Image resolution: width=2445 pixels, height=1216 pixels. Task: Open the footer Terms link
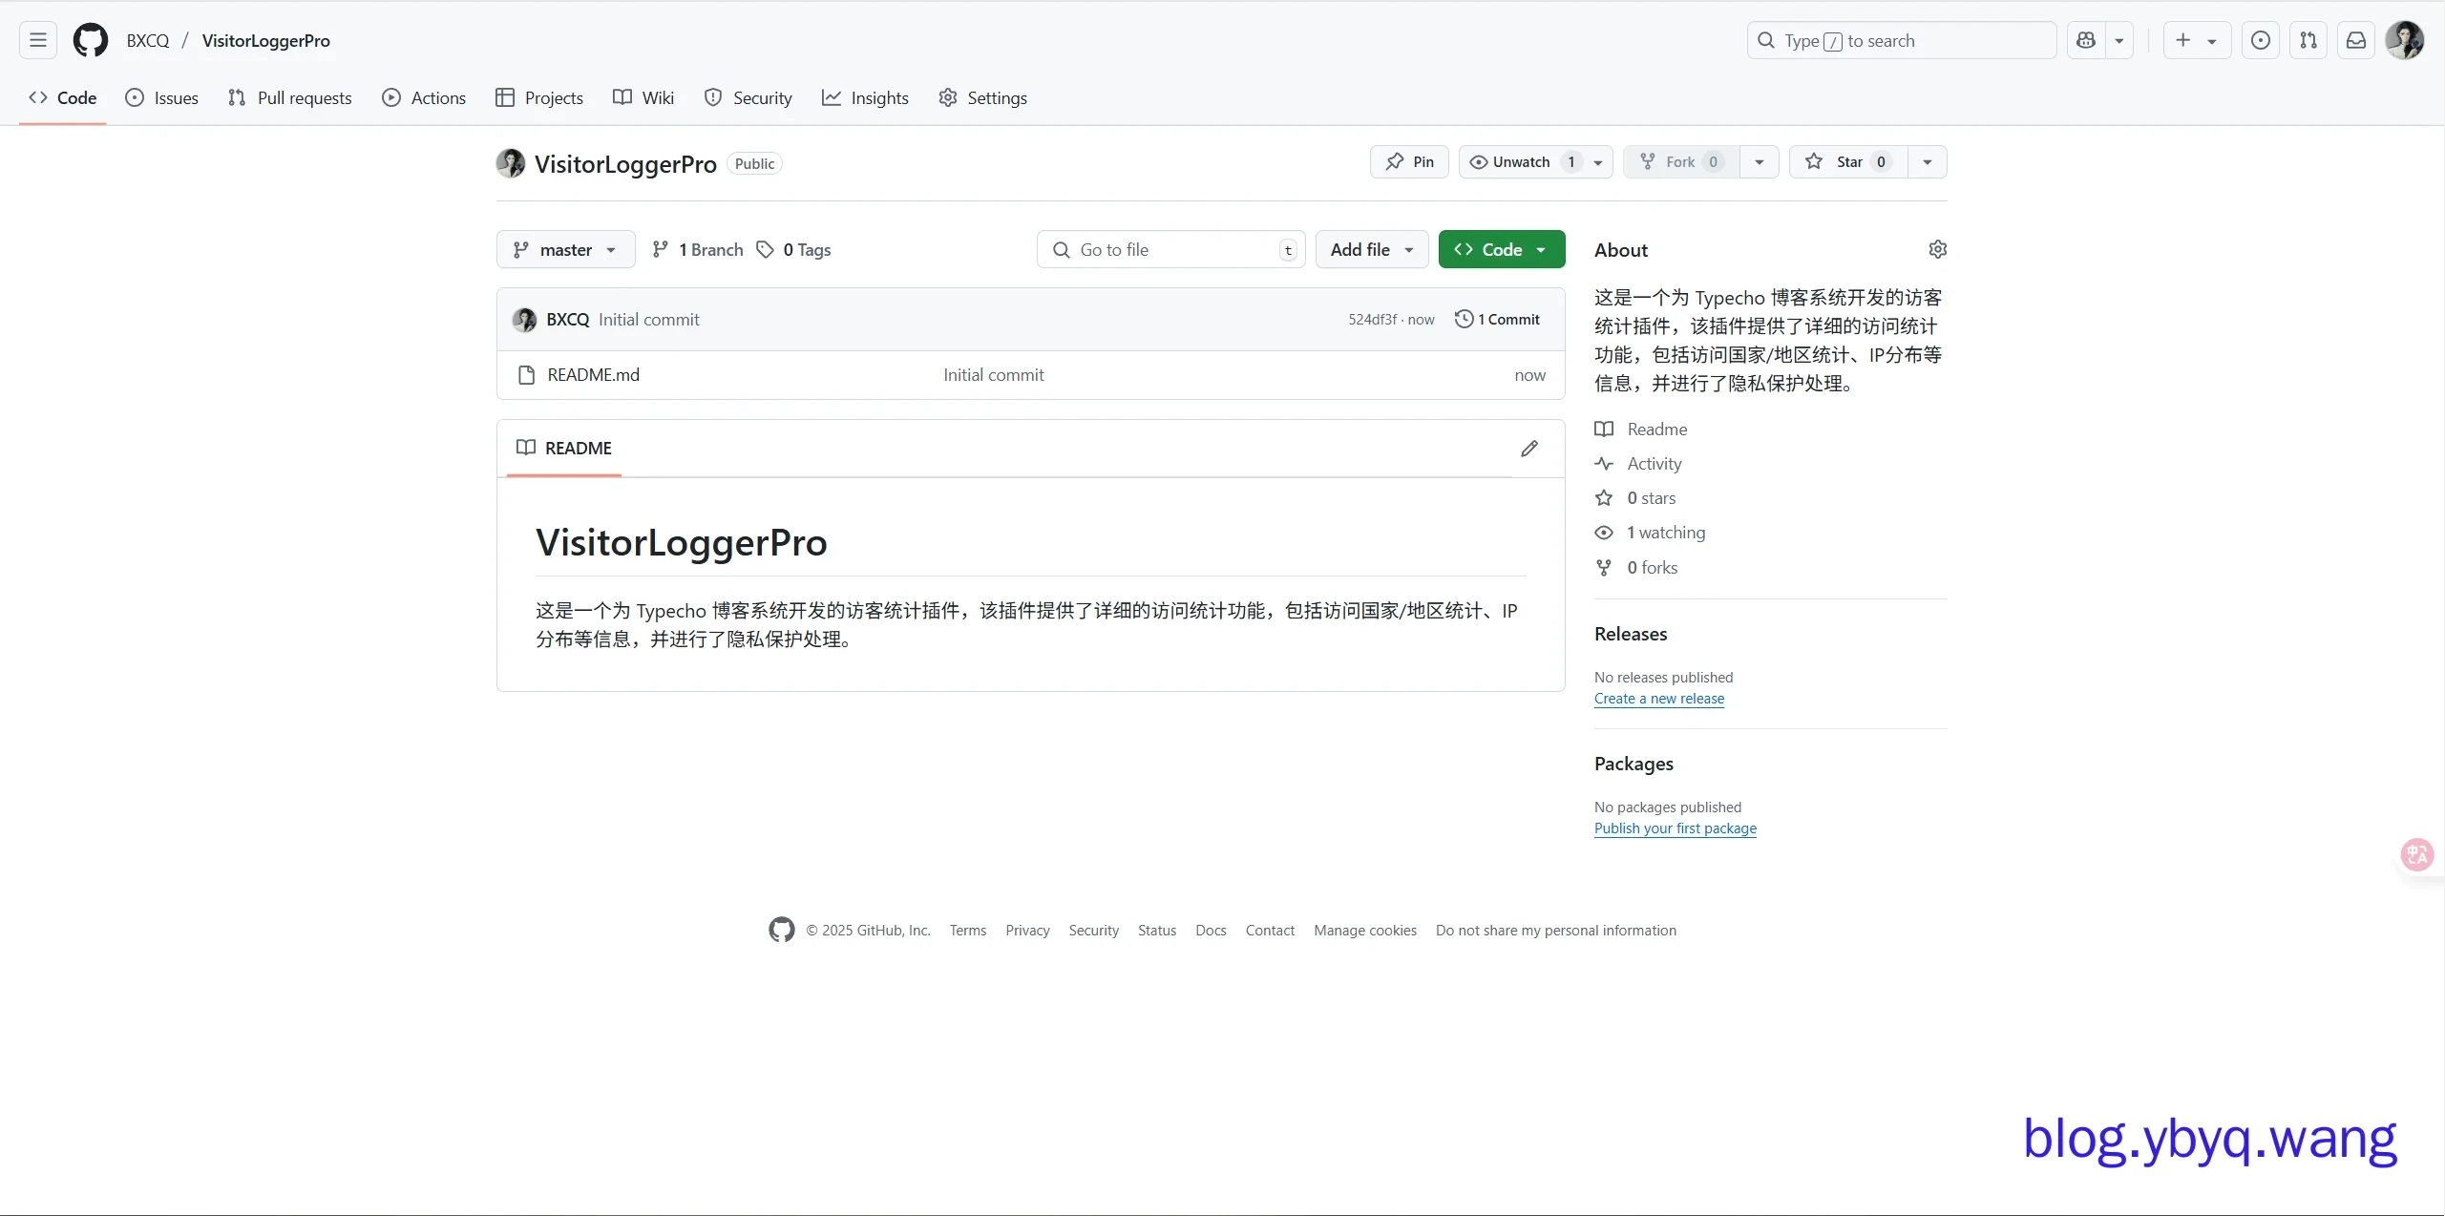coord(967,930)
